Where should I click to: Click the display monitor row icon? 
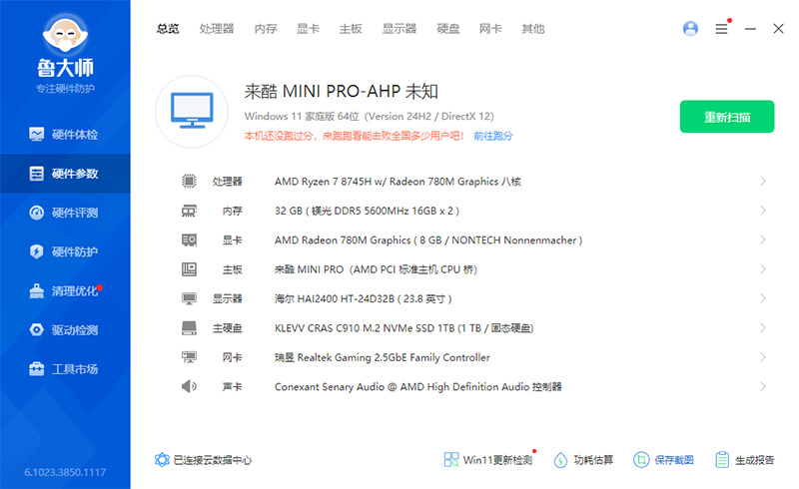pos(189,298)
